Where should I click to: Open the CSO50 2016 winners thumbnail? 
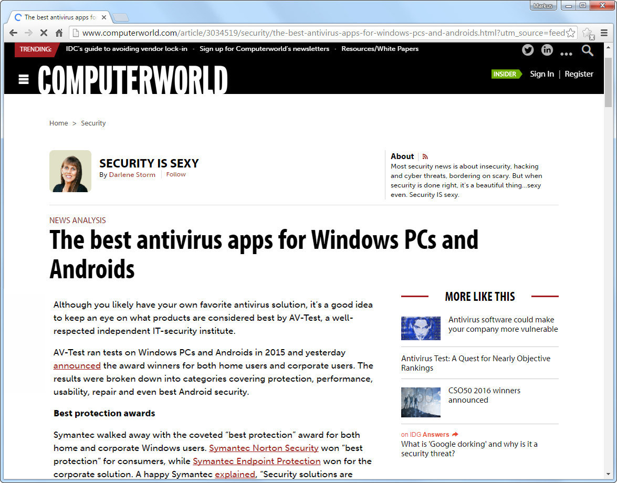pos(421,402)
